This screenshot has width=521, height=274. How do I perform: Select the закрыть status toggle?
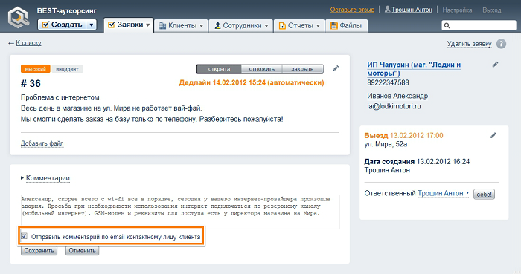302,69
